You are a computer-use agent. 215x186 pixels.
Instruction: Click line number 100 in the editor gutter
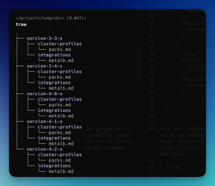click(x=151, y=129)
